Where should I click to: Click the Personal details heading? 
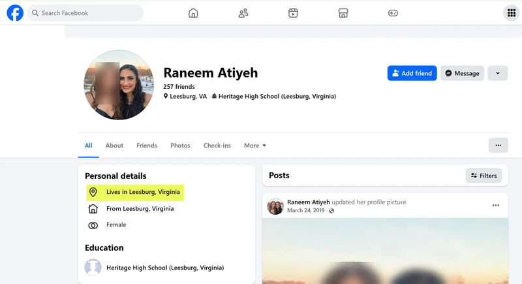pyautogui.click(x=115, y=176)
